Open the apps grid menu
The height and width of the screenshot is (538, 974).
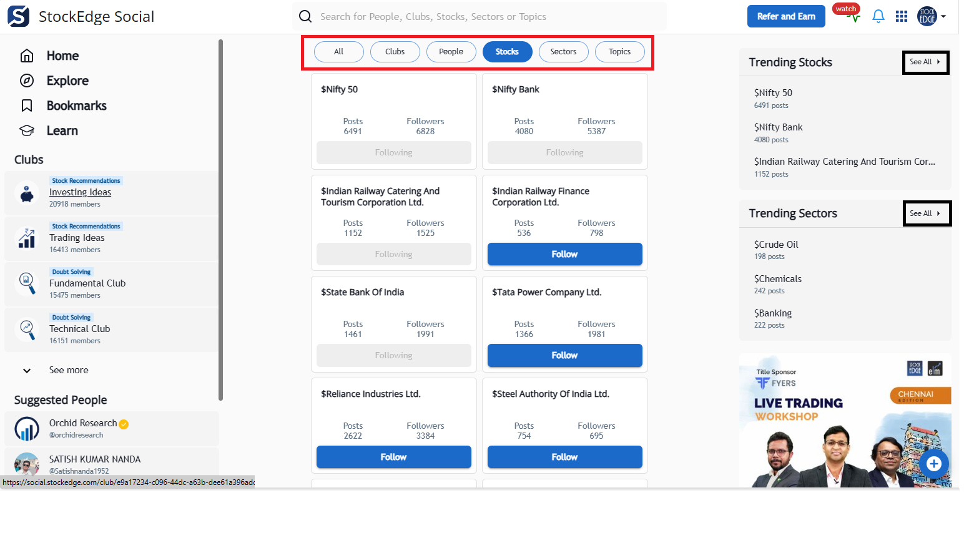(x=901, y=16)
